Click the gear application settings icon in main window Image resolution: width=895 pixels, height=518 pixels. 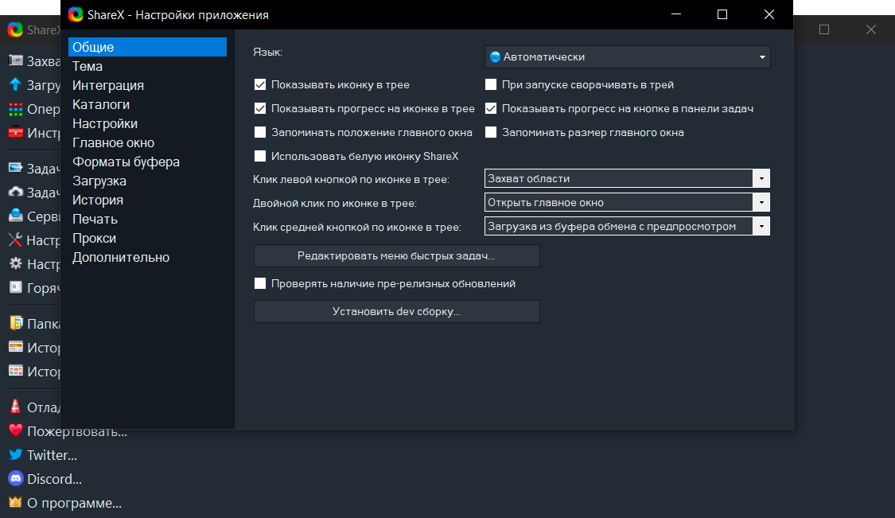[x=16, y=263]
